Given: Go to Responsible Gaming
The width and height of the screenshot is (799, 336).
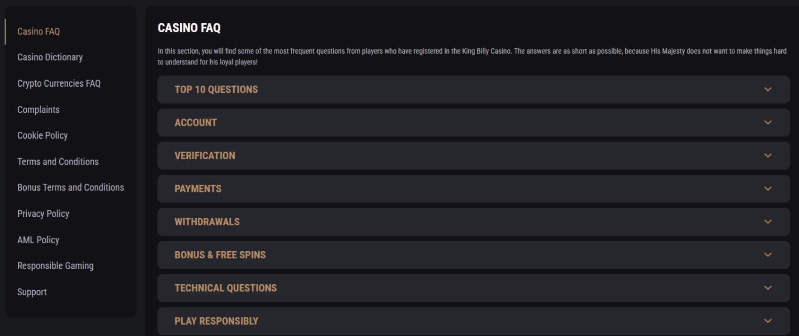Looking at the screenshot, I should (x=55, y=266).
